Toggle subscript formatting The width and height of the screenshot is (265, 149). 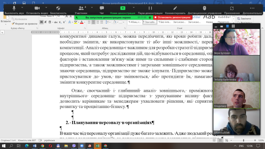[x=60, y=22]
